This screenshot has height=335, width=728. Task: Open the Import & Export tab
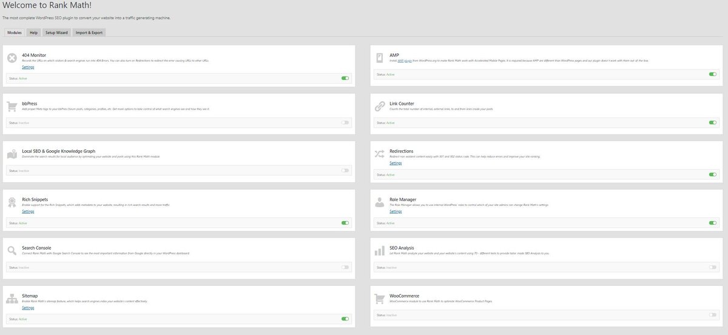pos(89,32)
